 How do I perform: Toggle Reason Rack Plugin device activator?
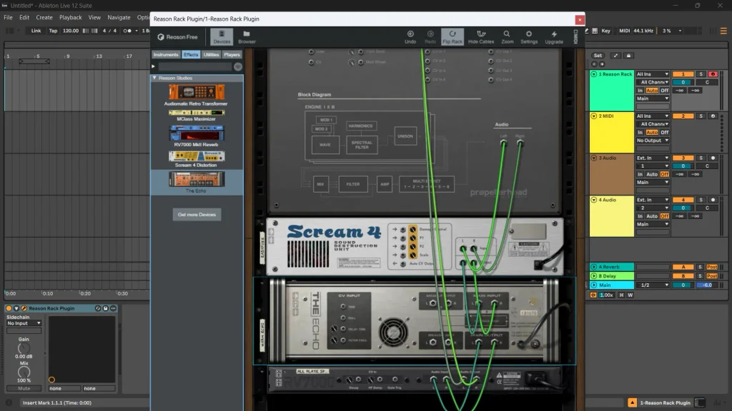click(x=9, y=308)
